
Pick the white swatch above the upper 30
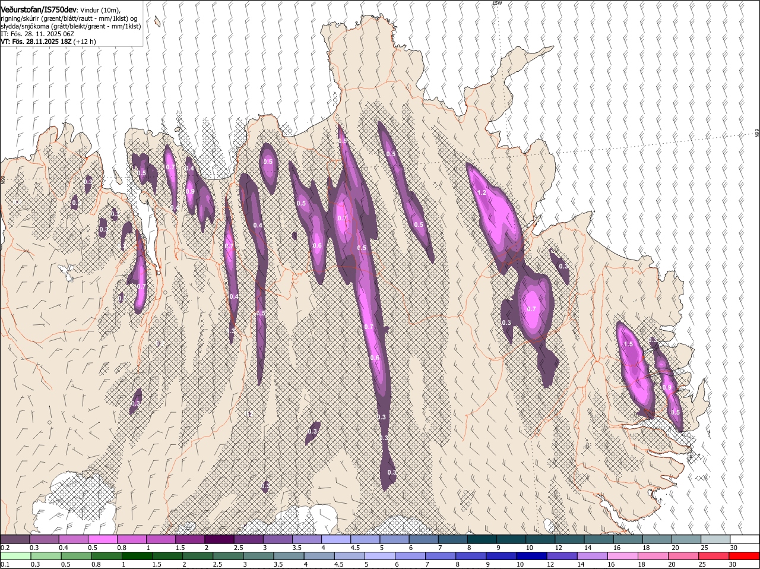(745, 539)
